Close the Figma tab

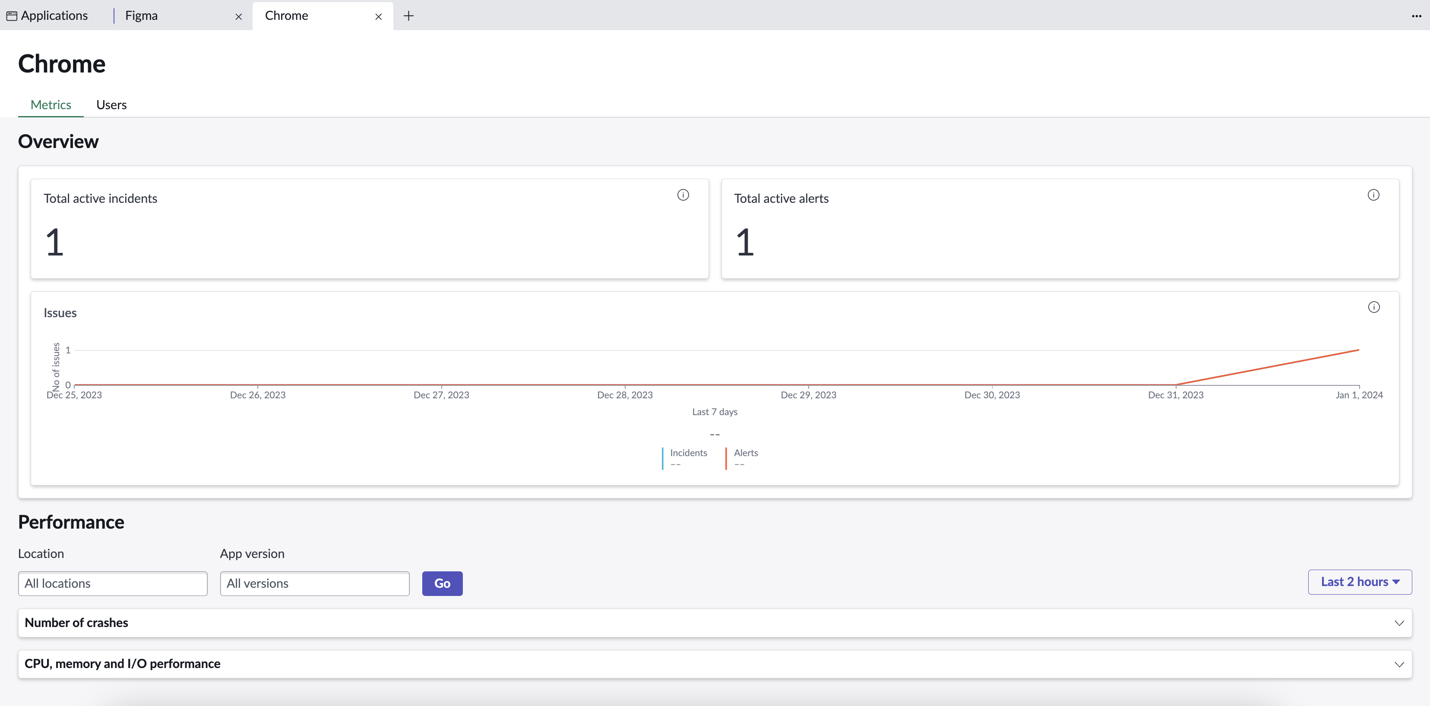click(239, 17)
